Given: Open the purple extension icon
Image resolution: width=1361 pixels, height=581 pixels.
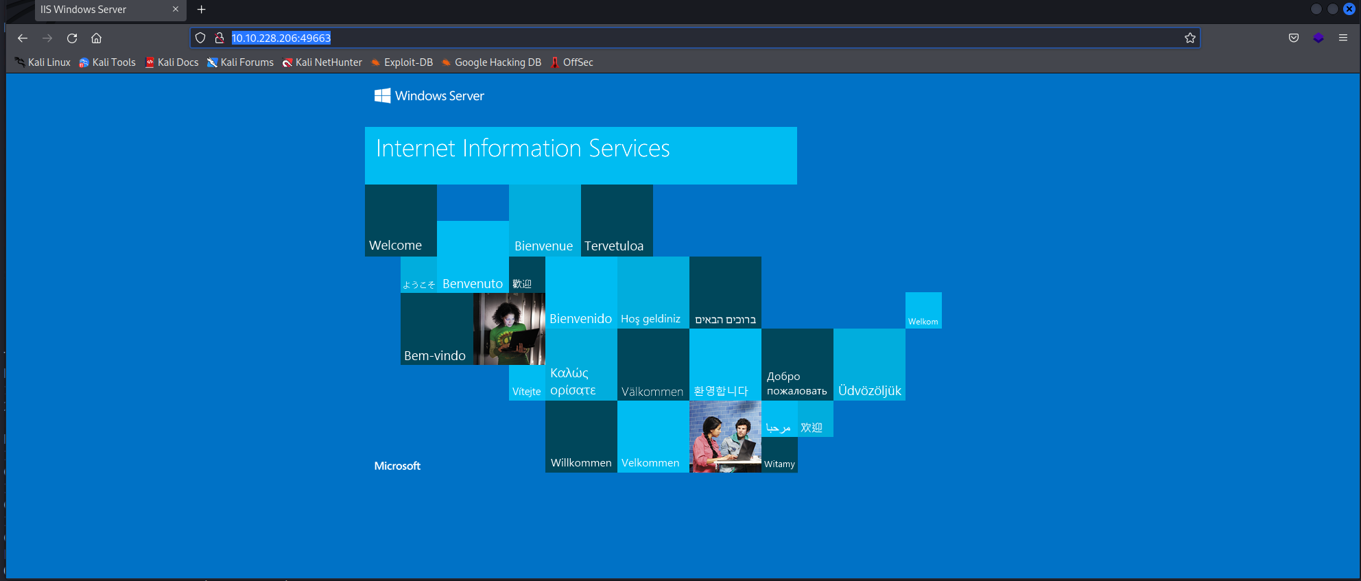Looking at the screenshot, I should pyautogui.click(x=1318, y=38).
